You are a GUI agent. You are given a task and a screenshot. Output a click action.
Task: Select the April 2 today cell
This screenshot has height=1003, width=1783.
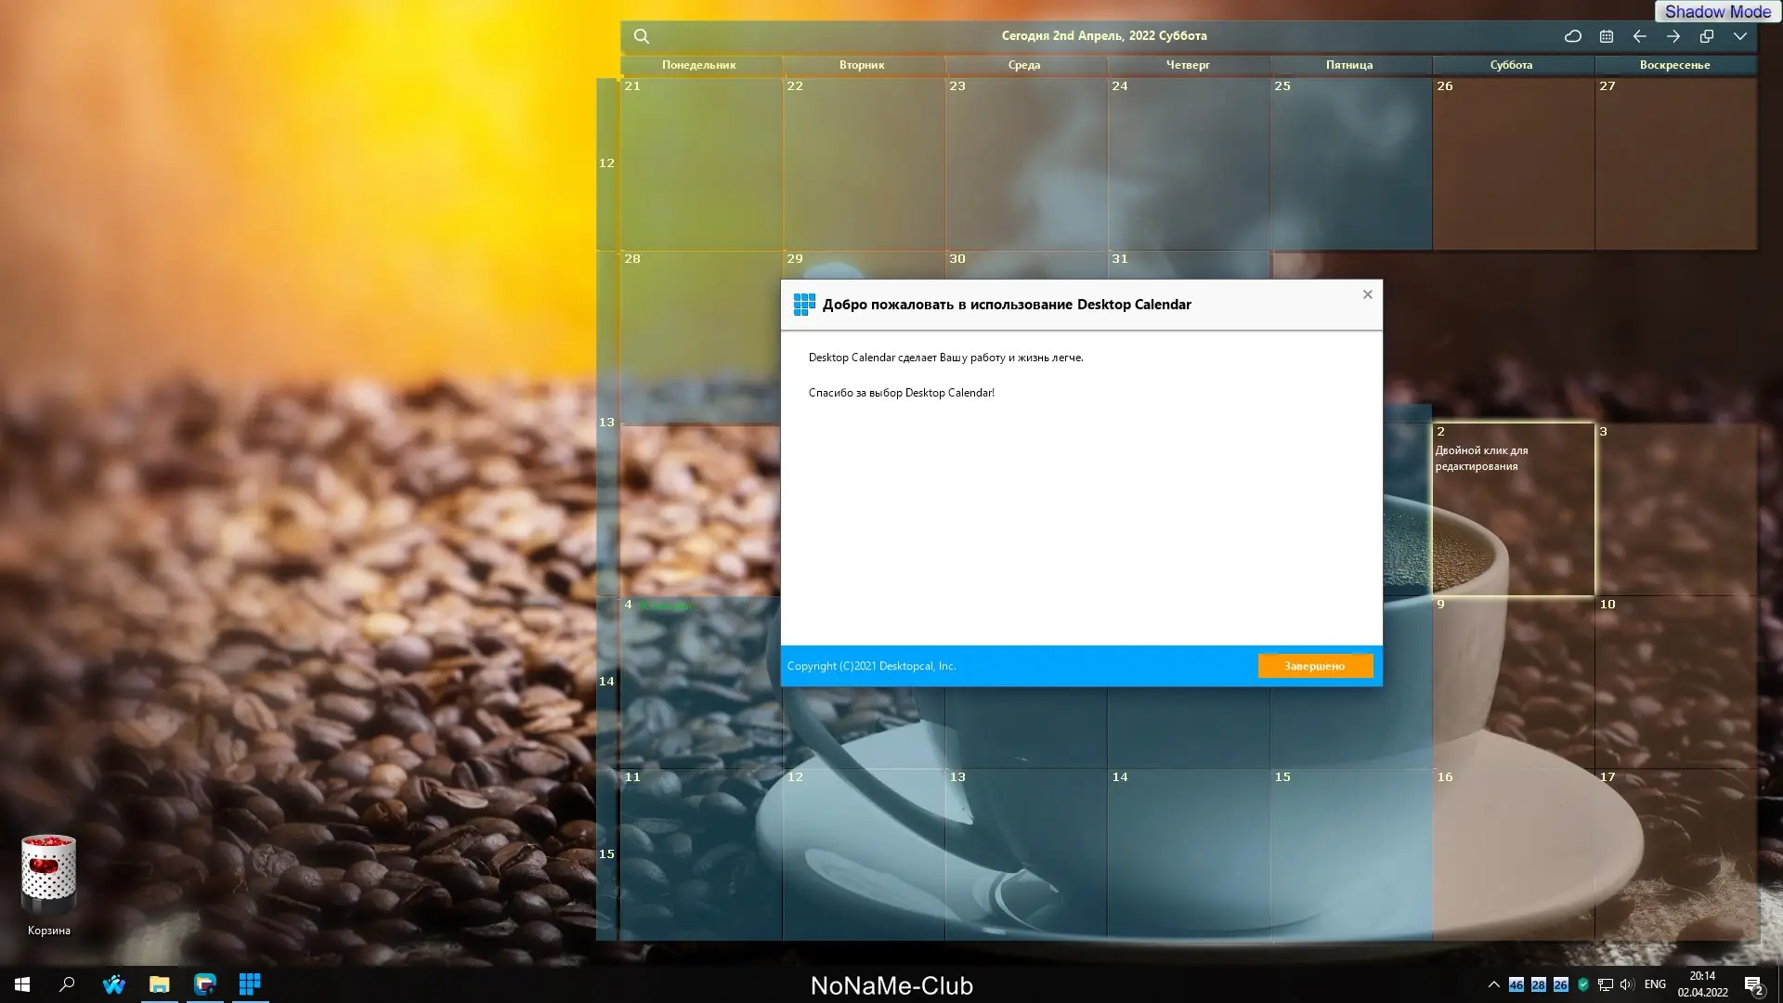click(1512, 520)
